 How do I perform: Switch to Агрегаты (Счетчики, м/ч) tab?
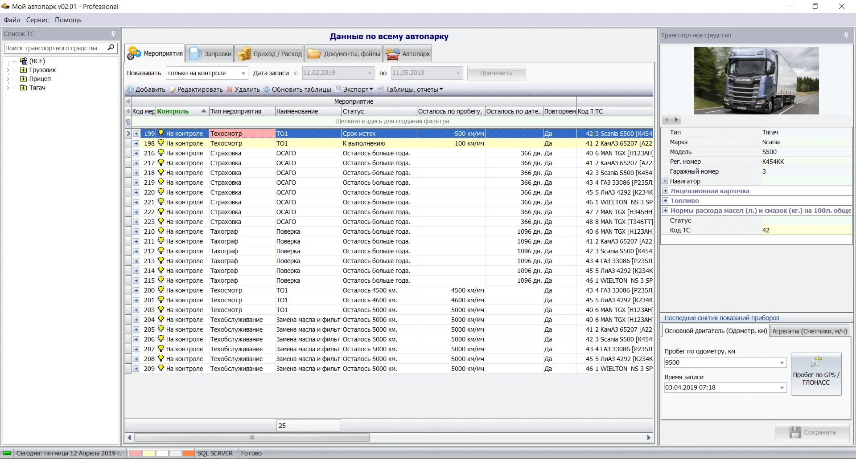809,331
